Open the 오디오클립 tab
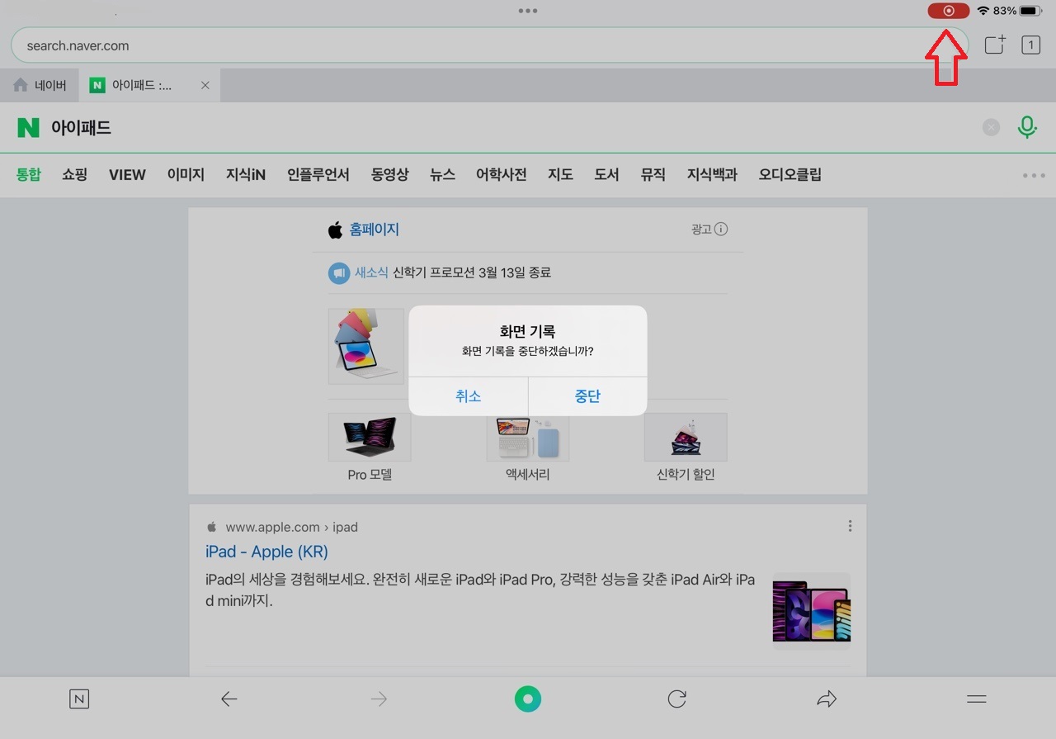The width and height of the screenshot is (1056, 739). (x=790, y=174)
